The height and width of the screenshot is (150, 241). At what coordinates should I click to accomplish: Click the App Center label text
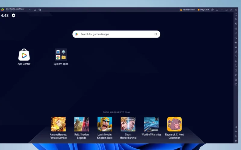[24, 64]
